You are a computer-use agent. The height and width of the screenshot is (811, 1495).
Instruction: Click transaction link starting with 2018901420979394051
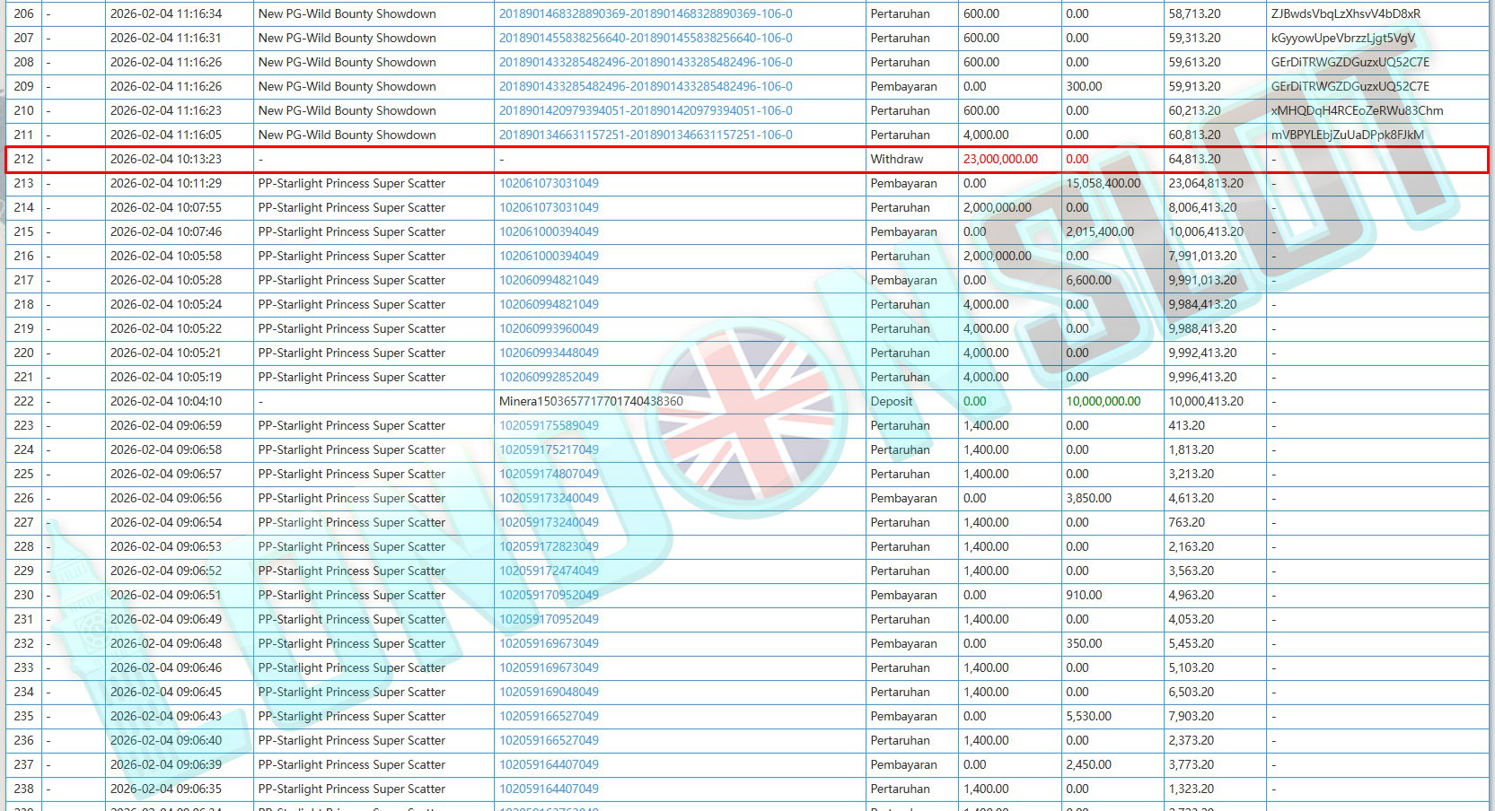click(x=646, y=111)
